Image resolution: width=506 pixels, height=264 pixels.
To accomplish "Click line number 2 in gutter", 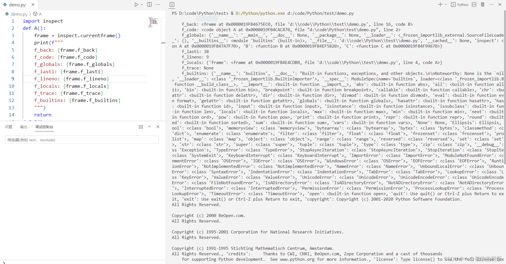I will click(x=13, y=28).
